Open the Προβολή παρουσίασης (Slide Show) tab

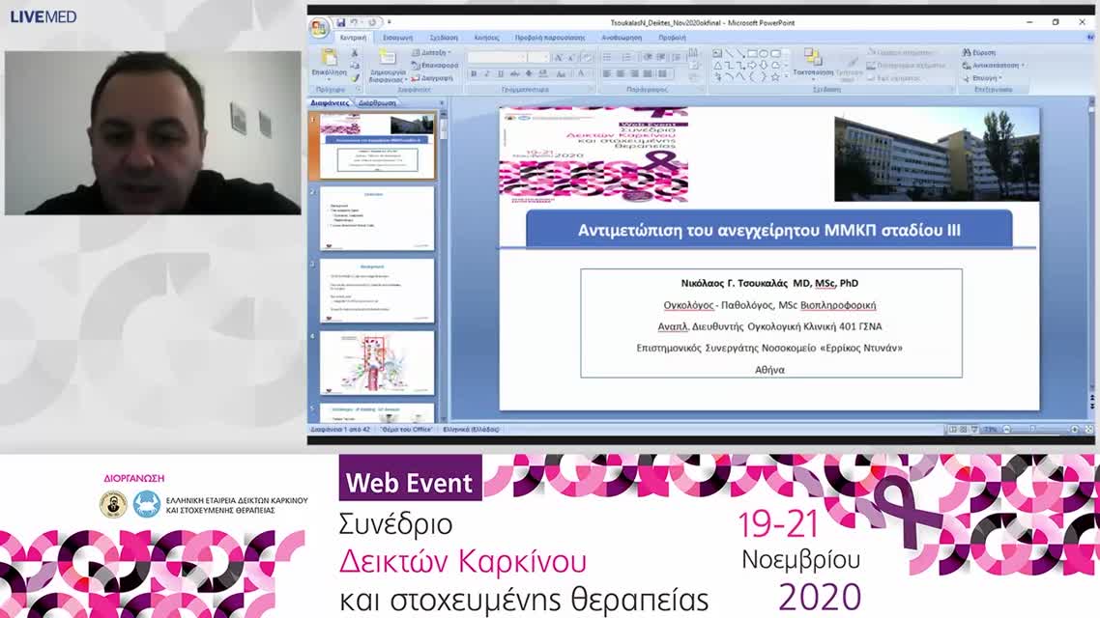tap(550, 38)
